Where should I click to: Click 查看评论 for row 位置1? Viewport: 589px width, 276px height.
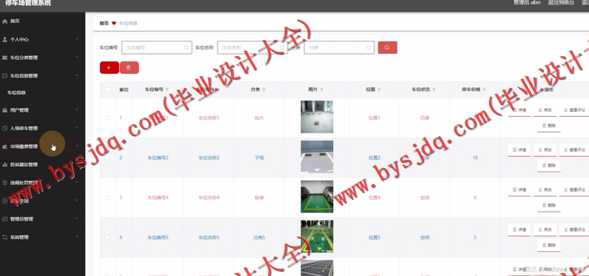click(574, 110)
